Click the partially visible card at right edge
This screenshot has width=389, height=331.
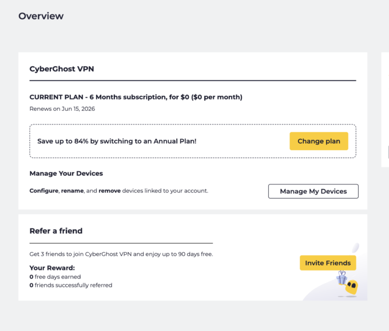(x=385, y=110)
